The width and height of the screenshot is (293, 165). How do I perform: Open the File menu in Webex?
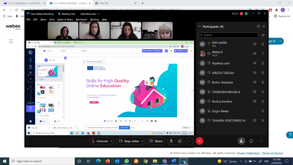[x=28, y=19]
